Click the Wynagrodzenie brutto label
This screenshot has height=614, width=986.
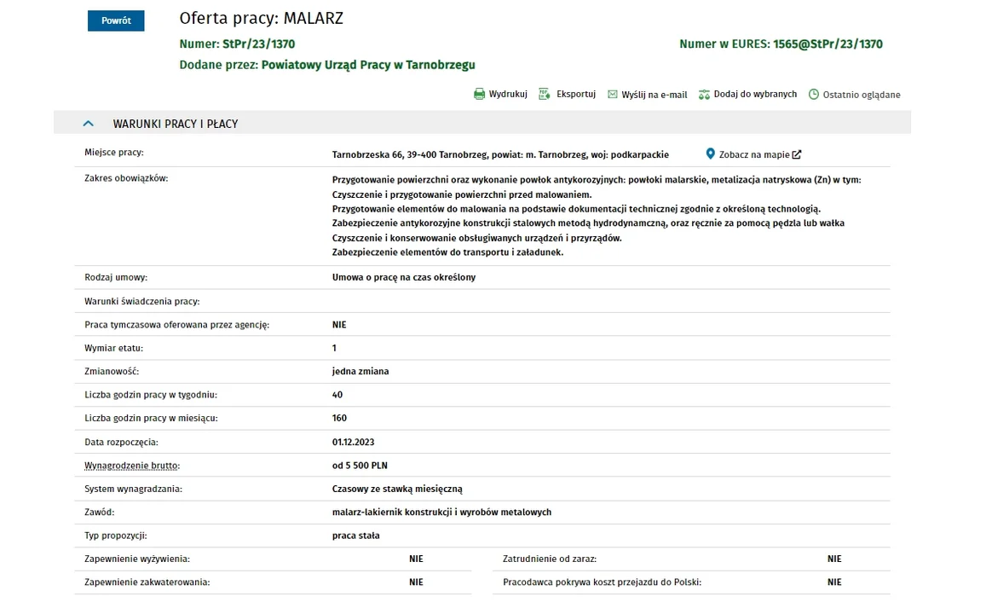pos(132,466)
